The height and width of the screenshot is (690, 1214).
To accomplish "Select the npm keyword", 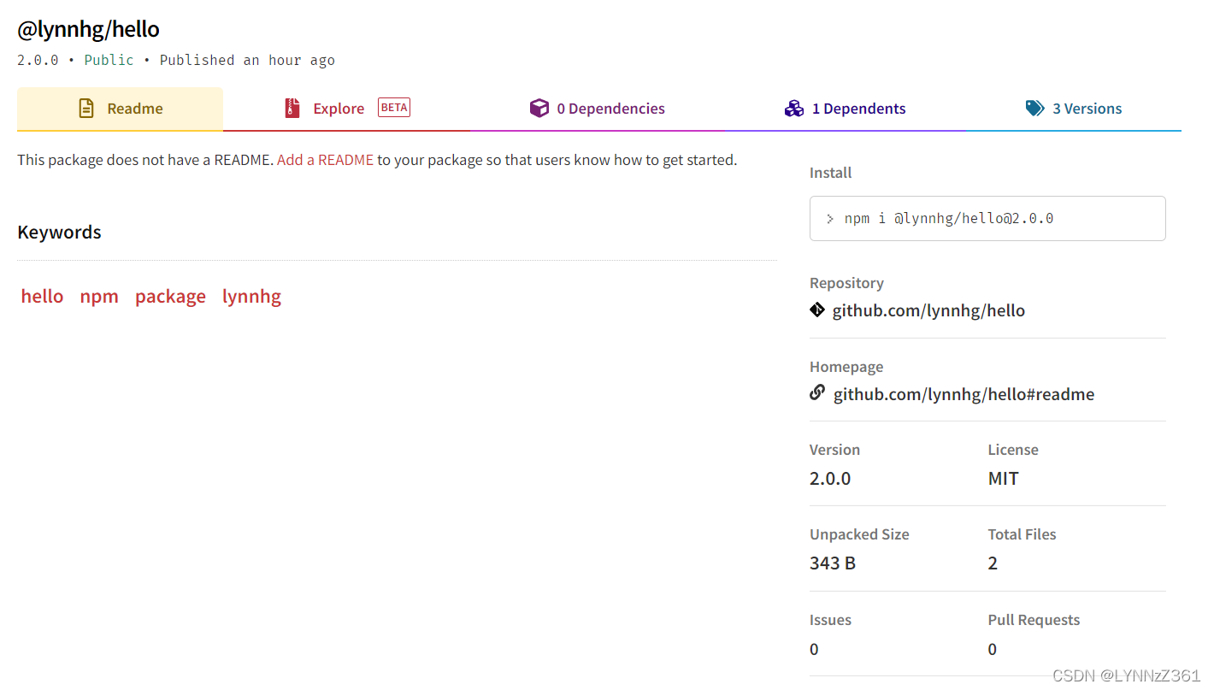I will point(99,296).
